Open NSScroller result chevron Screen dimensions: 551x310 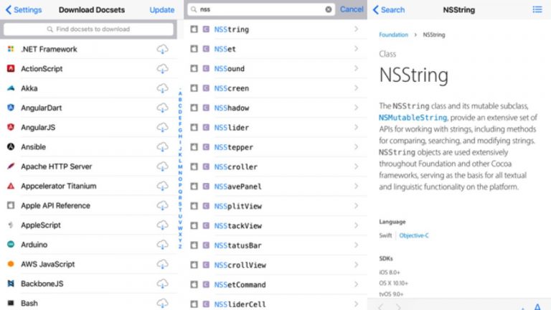coord(357,166)
